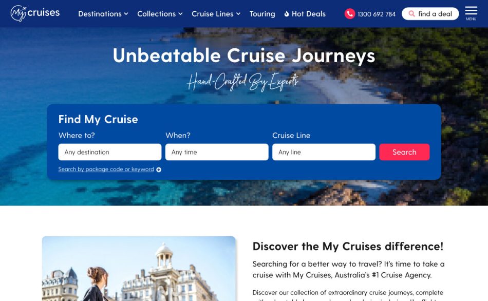The image size is (488, 301).
Task: Open the Hot Deals menu item
Action: point(308,14)
